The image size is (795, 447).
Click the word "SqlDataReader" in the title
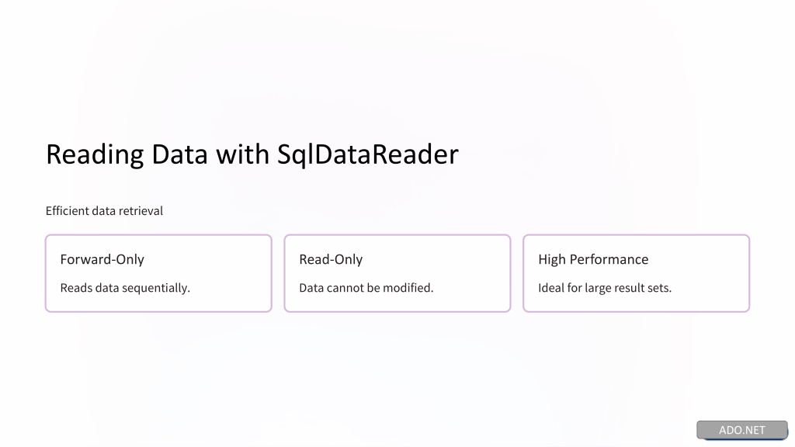[367, 154]
